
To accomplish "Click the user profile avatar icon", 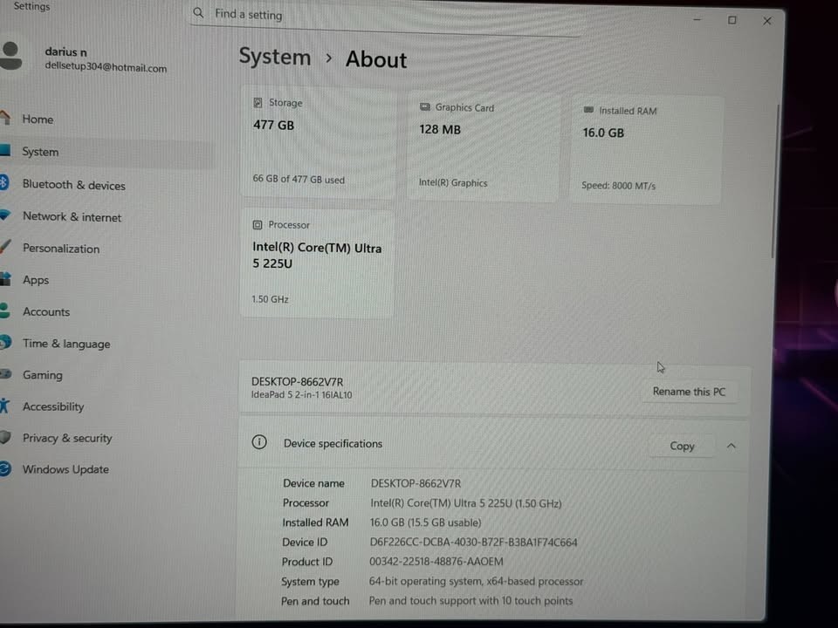I will pyautogui.click(x=10, y=56).
